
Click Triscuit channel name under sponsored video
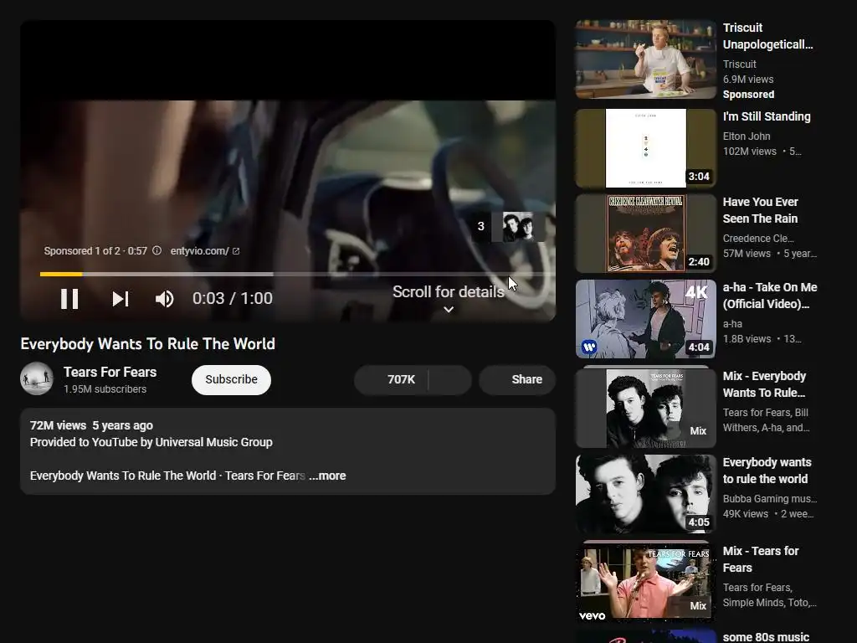740,64
